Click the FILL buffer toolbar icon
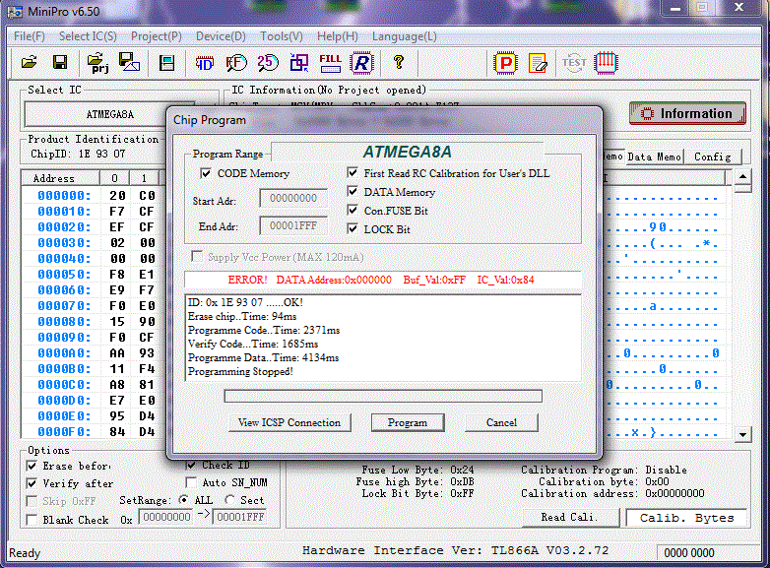Screen dimensions: 770x568 coord(331,63)
